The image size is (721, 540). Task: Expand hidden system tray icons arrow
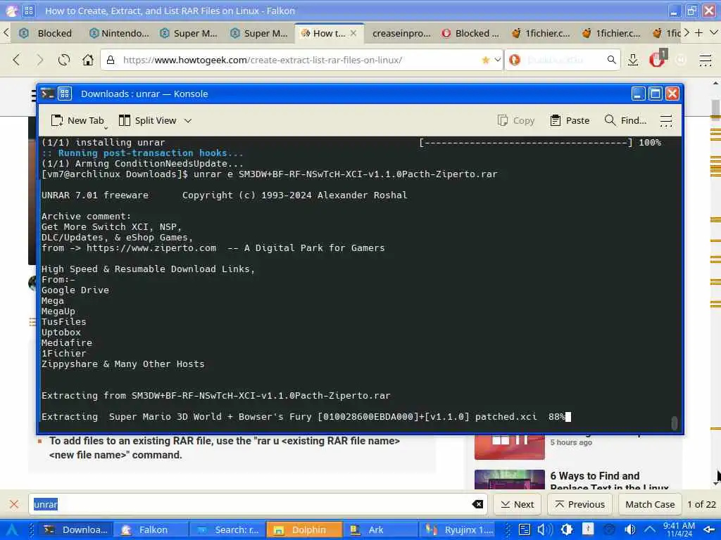(649, 529)
